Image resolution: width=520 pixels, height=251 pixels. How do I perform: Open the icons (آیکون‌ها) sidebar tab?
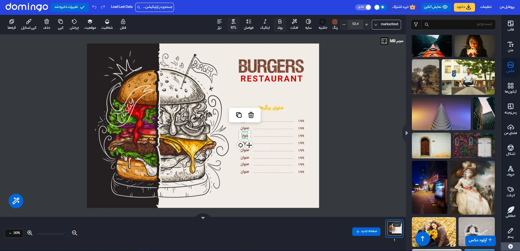click(511, 88)
